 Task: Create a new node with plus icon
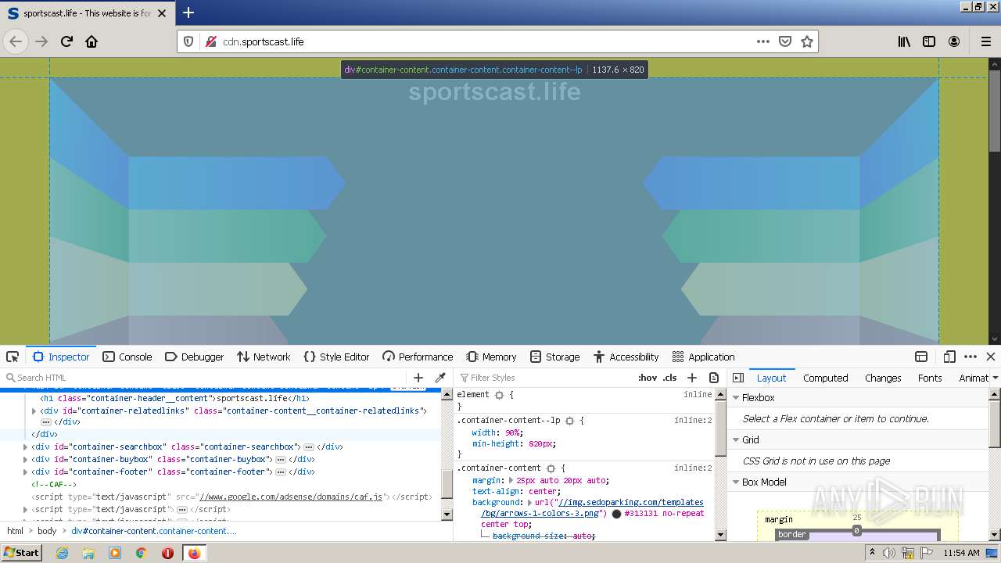418,378
